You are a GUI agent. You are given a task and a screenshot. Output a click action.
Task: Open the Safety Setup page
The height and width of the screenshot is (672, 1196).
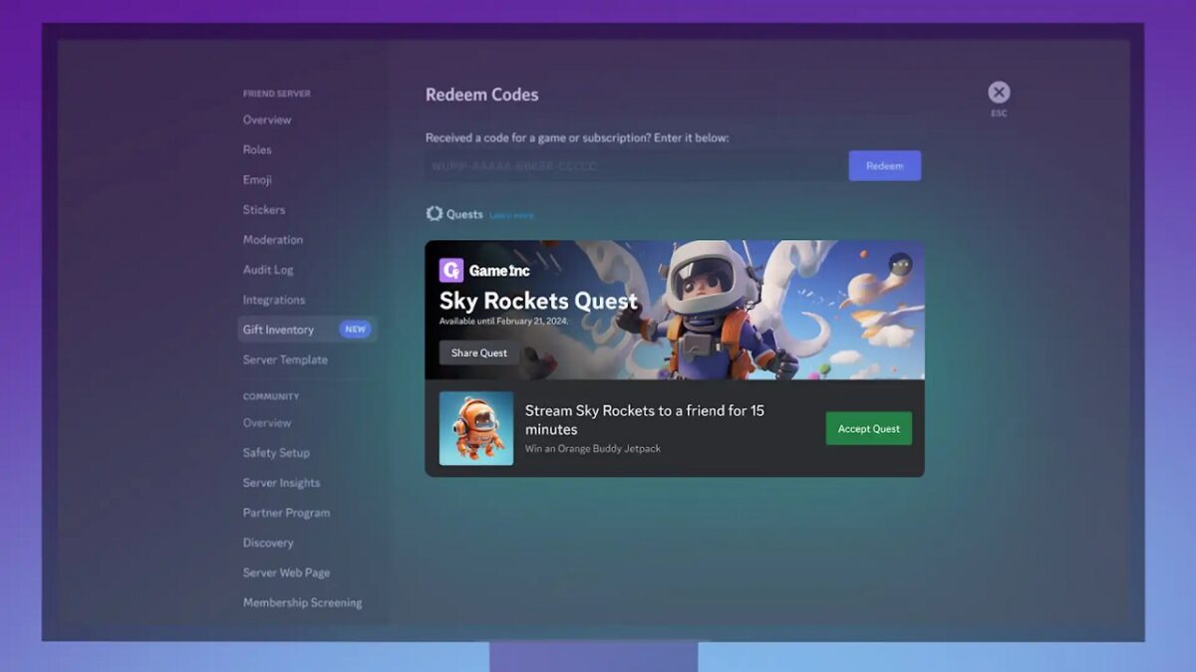[x=275, y=452]
